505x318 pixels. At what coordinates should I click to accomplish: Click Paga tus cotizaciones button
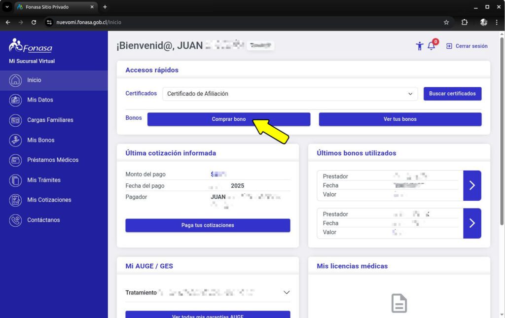[208, 225]
